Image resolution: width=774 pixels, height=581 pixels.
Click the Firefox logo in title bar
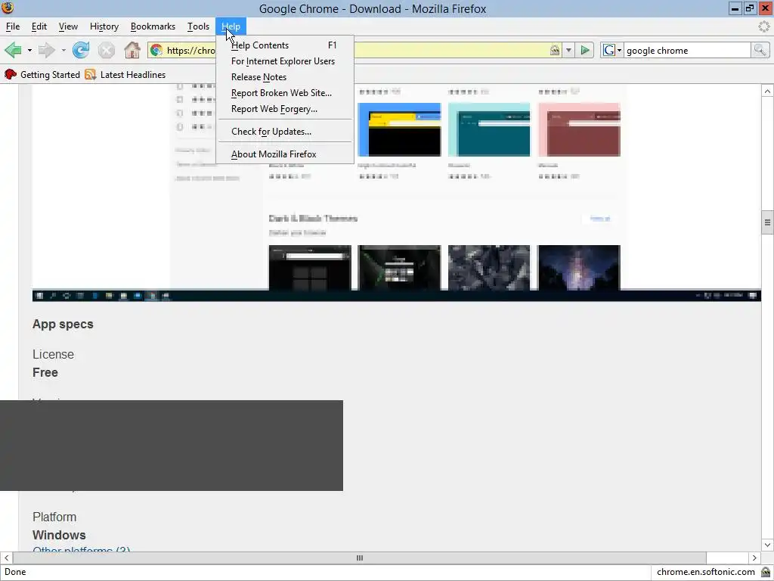pos(8,8)
